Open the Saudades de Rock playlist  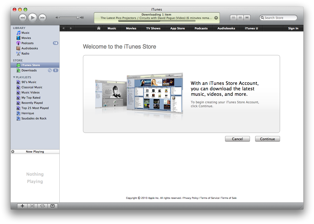35,118
